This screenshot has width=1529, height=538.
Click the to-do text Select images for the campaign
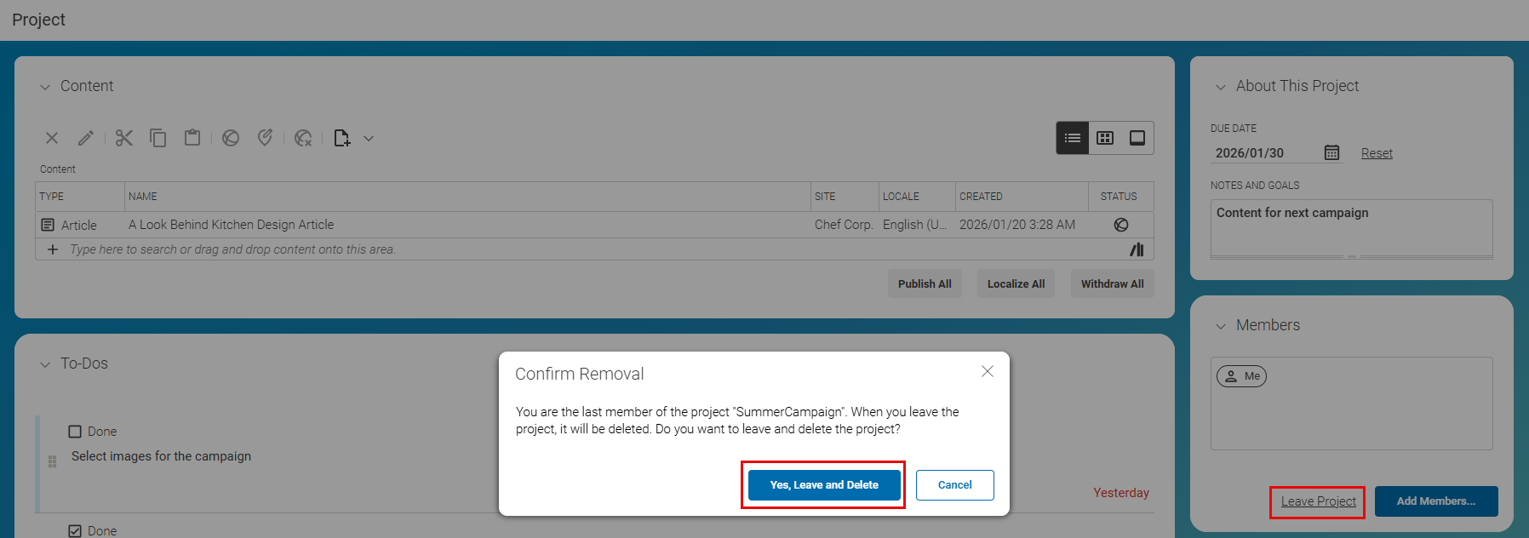coord(162,456)
